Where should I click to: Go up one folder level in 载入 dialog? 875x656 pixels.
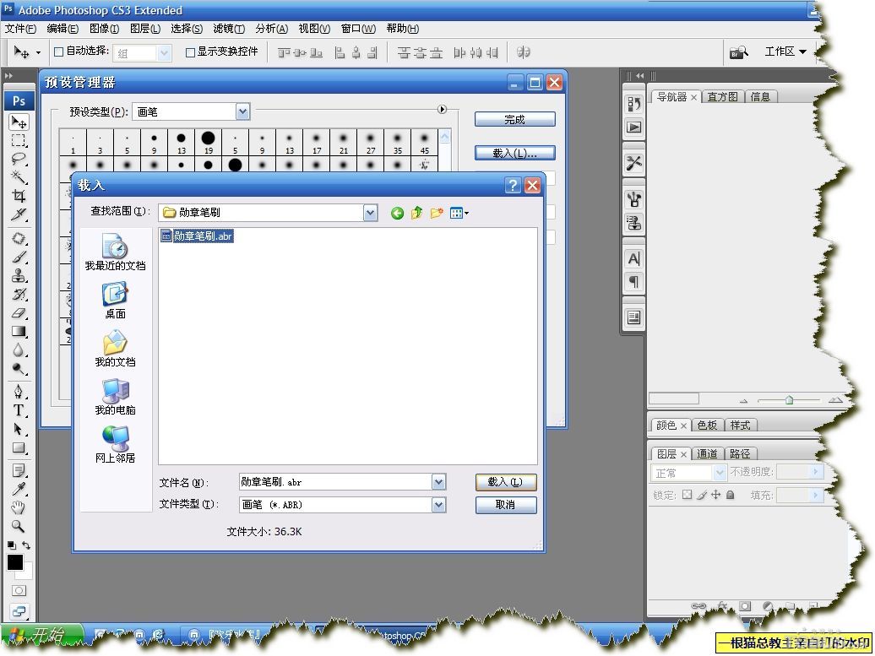tap(416, 213)
